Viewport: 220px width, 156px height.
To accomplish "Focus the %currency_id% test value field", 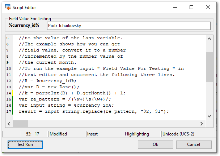I will [128, 26].
